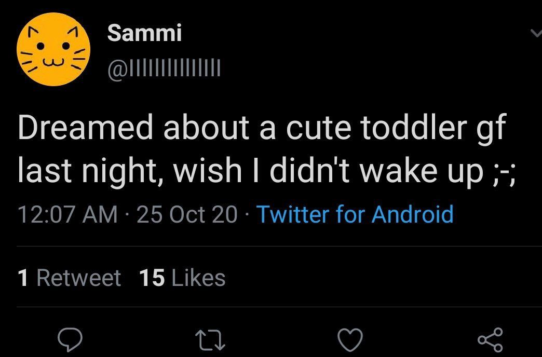Screen dimensions: 542x357
Task: Click the reply speech bubble icon
Action: (71, 339)
